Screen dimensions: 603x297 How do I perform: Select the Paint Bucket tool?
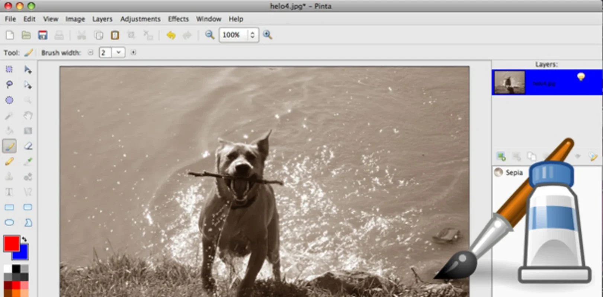pyautogui.click(x=9, y=131)
